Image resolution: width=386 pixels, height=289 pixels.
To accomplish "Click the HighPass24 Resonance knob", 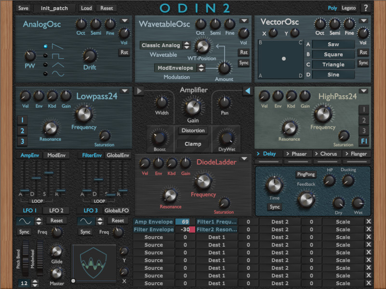I will pos(290,128).
